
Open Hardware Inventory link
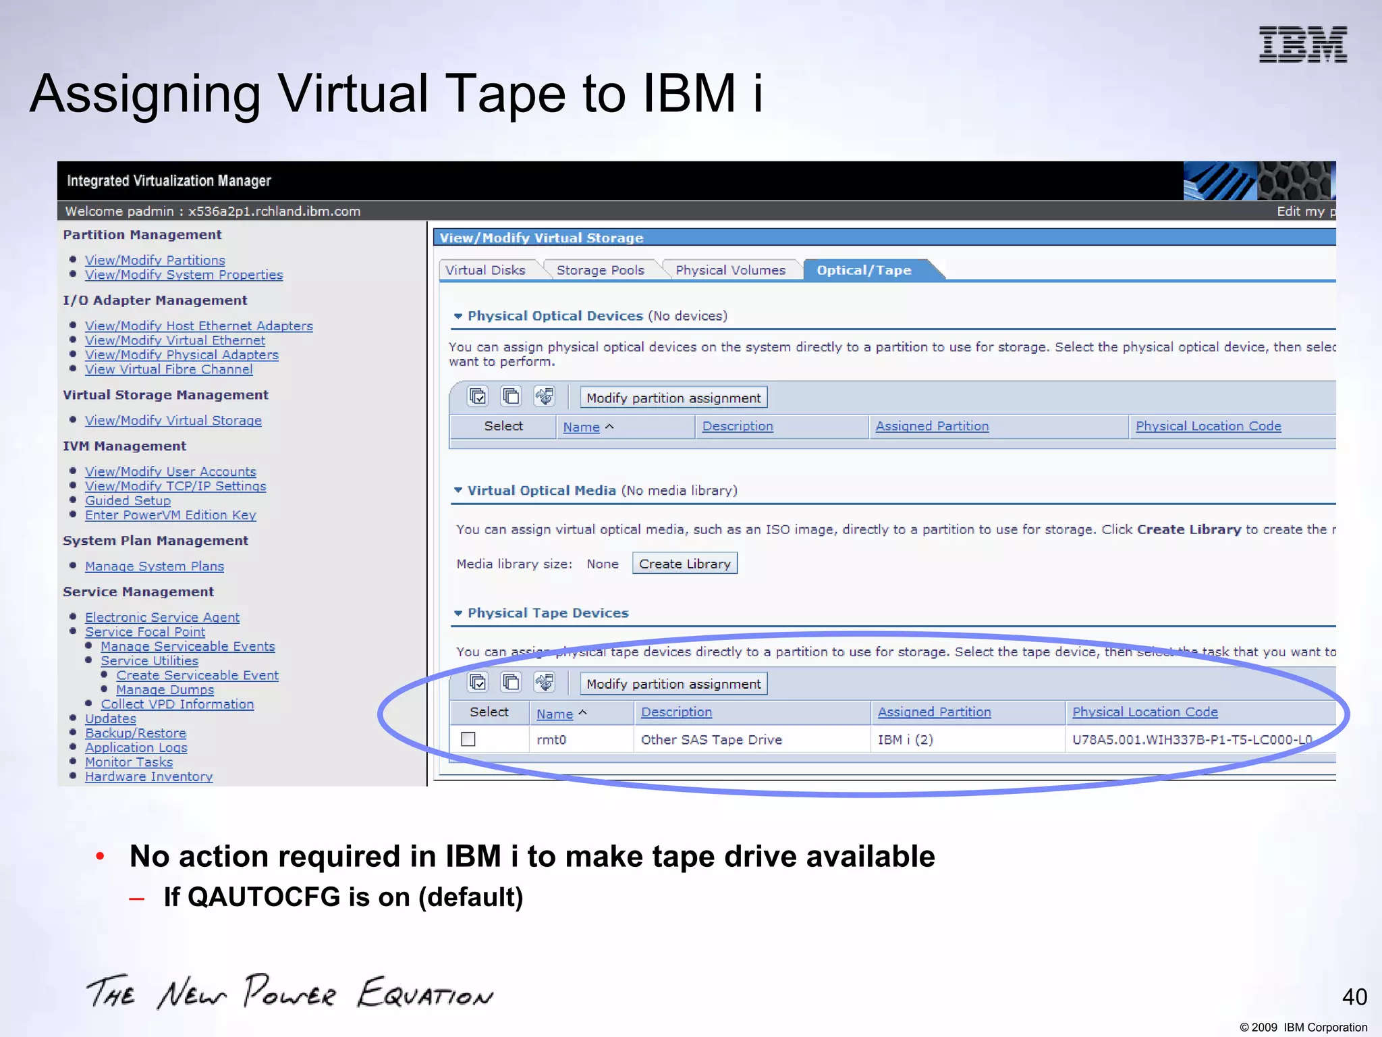tap(149, 776)
